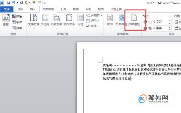Undo the last action
The height and width of the screenshot is (113, 181).
tap(14, 2)
